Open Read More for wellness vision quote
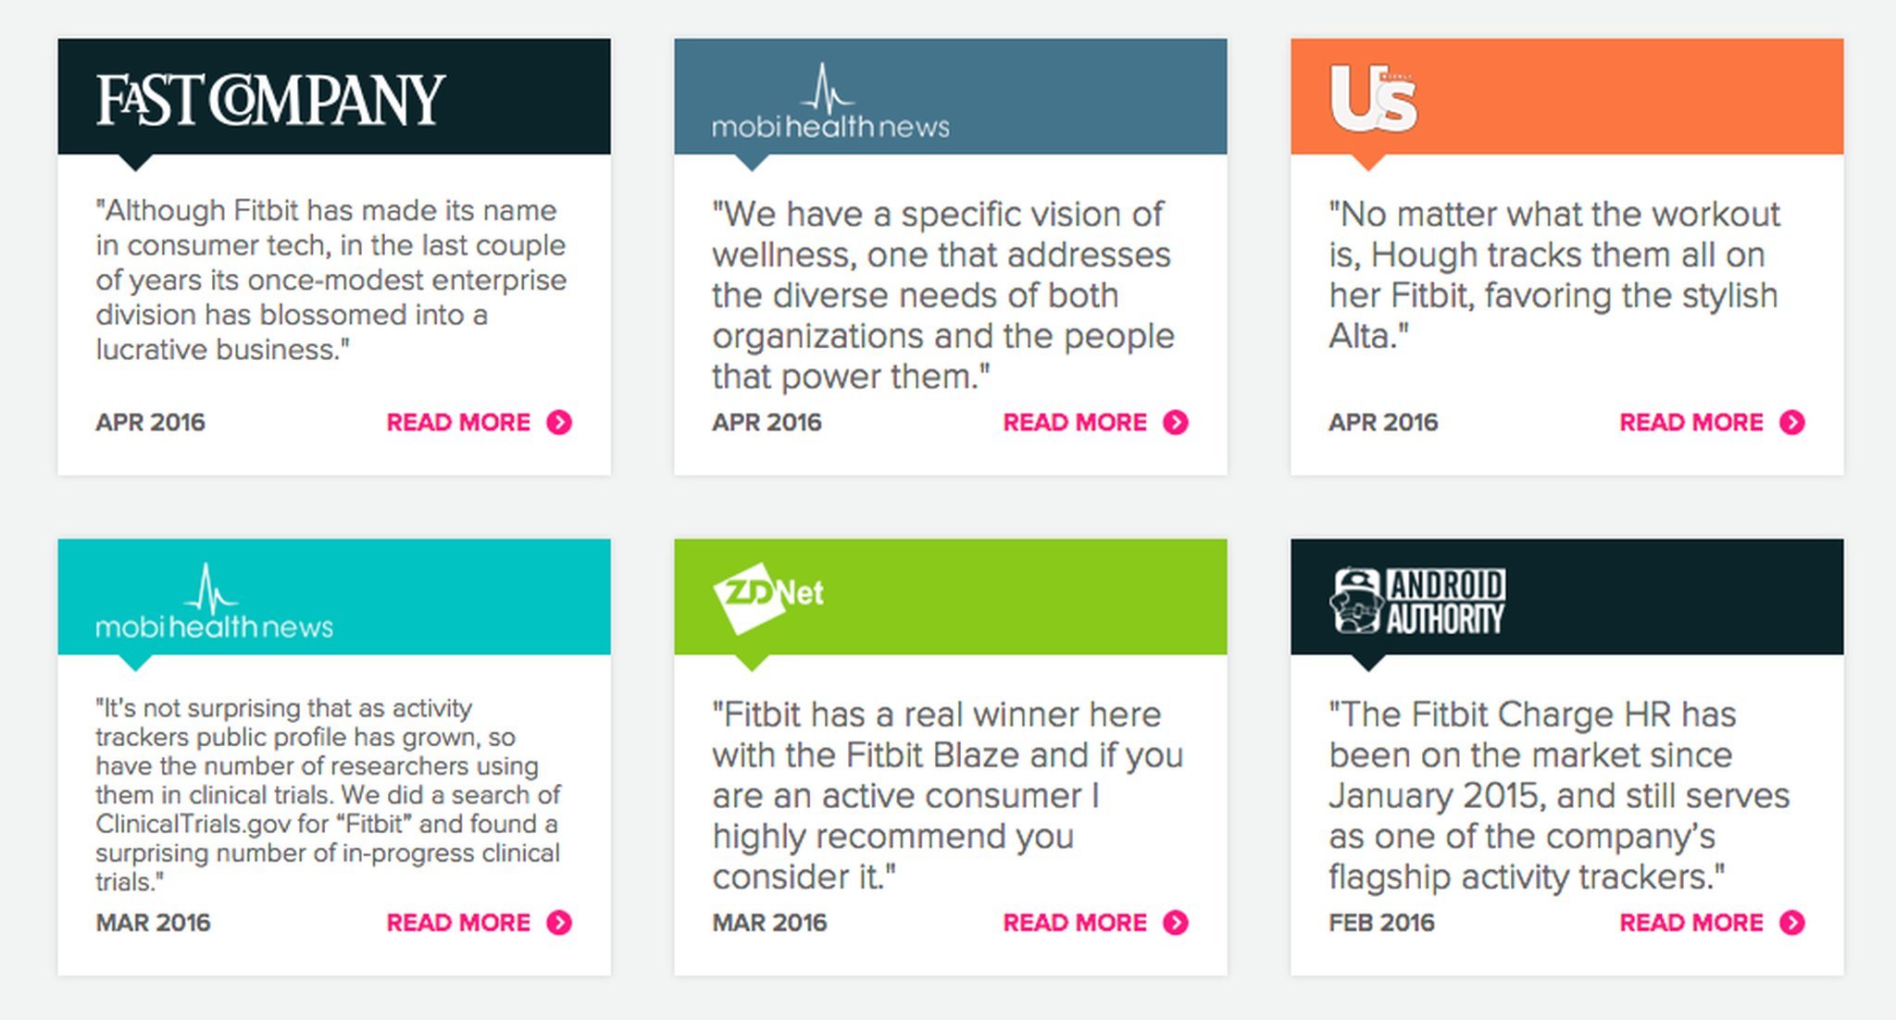This screenshot has width=1896, height=1020. pos(1075,423)
